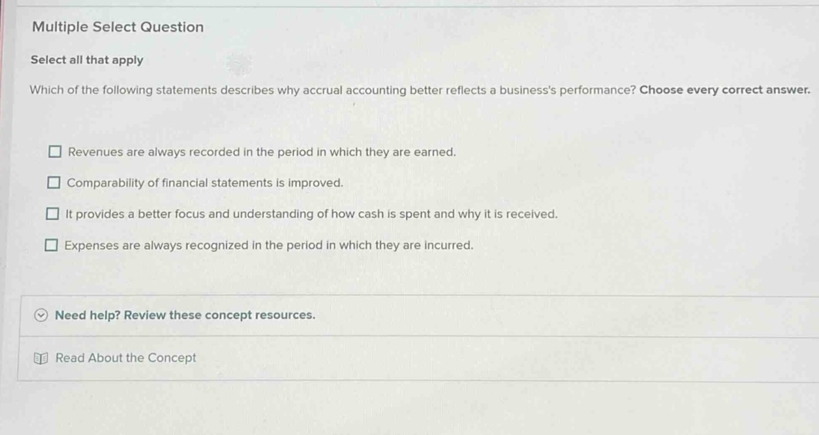
Task: Click the Select all that apply label
Action: click(86, 60)
